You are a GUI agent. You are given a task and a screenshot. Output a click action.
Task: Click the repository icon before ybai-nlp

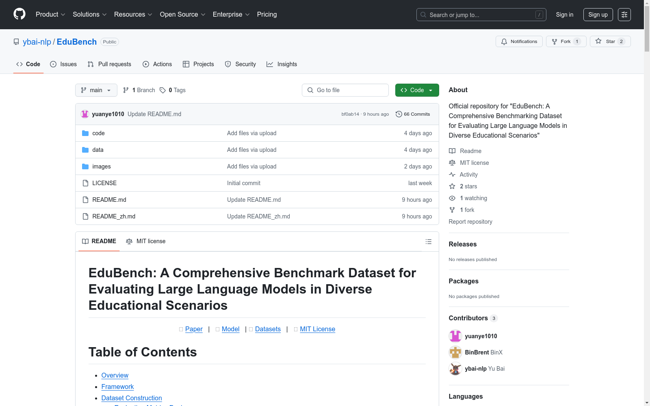tap(16, 42)
